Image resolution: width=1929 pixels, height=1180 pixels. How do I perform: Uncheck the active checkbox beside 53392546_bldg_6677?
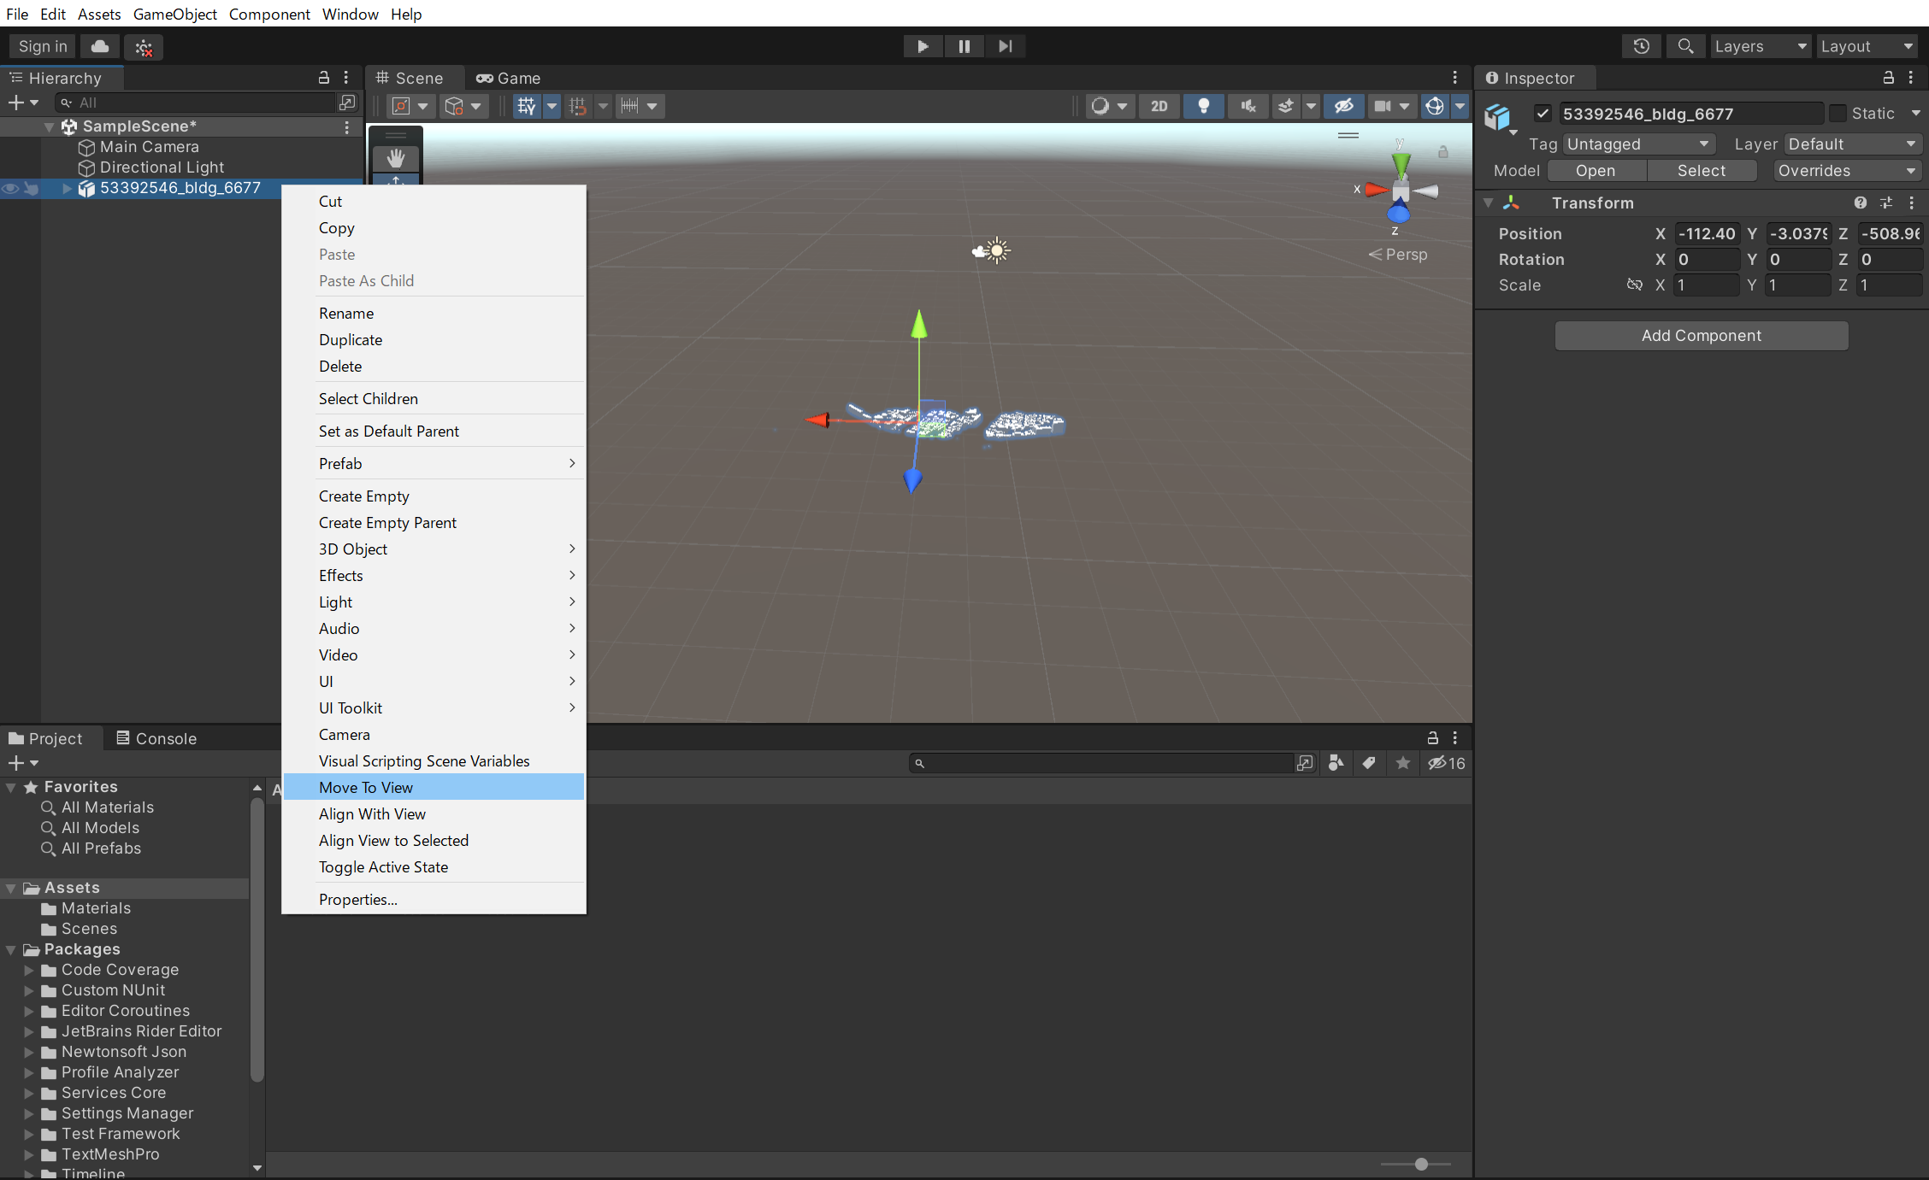click(1543, 113)
